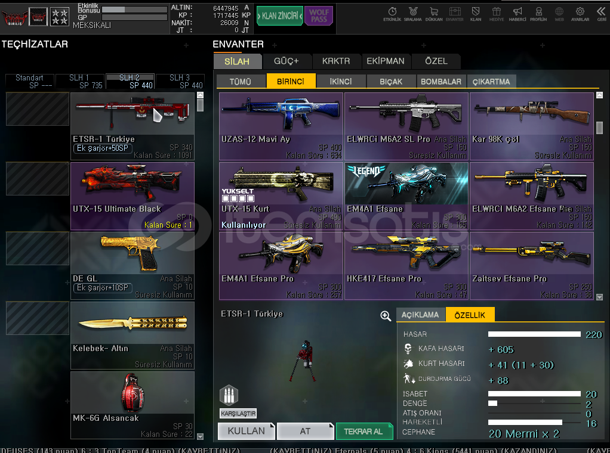Switch to the Silah inventory tab
The height and width of the screenshot is (453, 610).
click(x=237, y=61)
